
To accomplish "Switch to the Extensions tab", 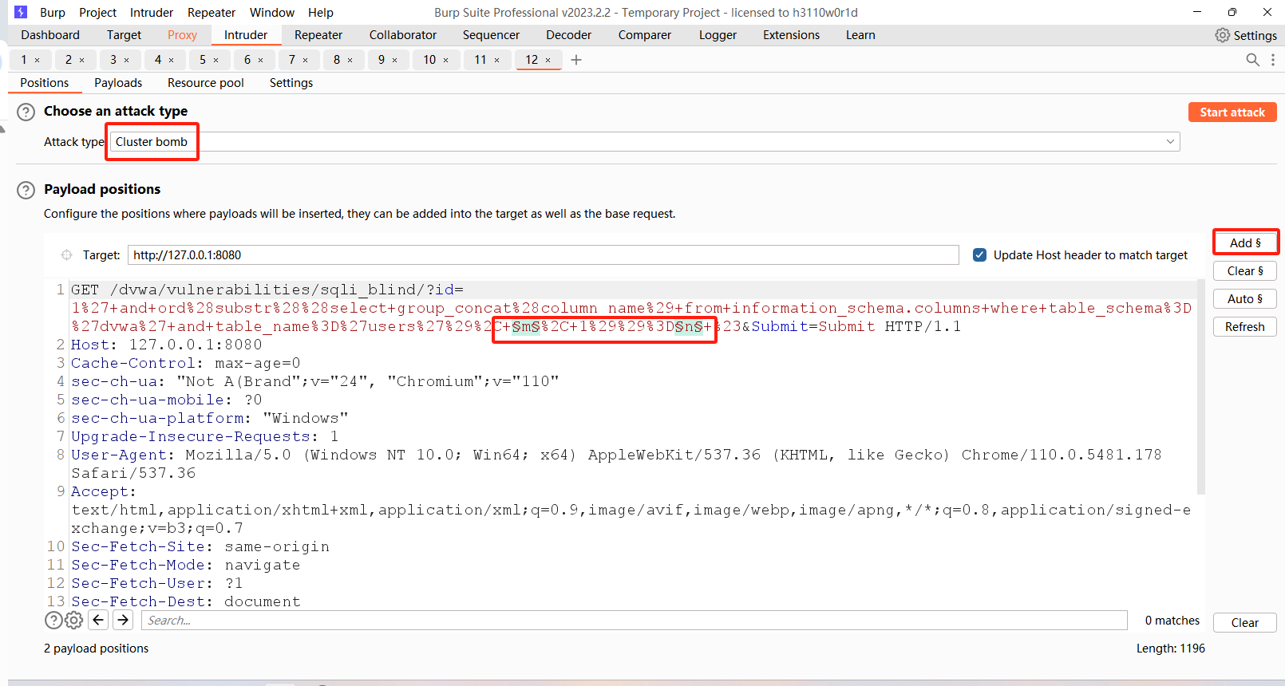I will (x=791, y=35).
